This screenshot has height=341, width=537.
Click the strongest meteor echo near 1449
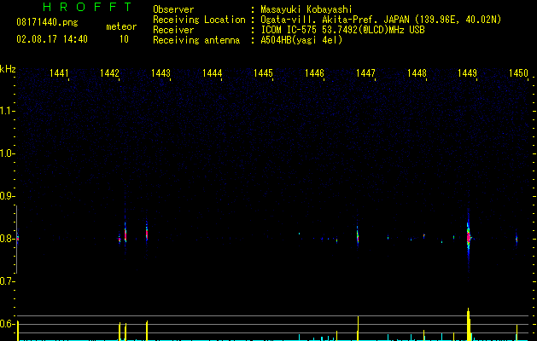469,237
